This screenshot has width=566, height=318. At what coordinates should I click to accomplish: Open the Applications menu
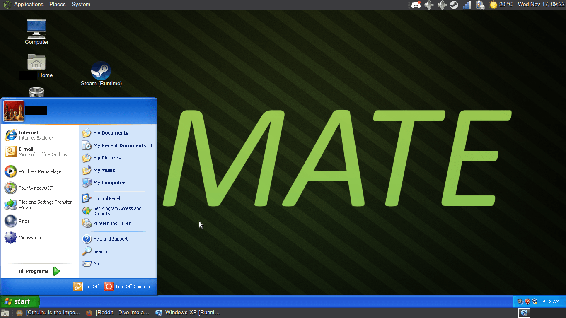pyautogui.click(x=29, y=5)
